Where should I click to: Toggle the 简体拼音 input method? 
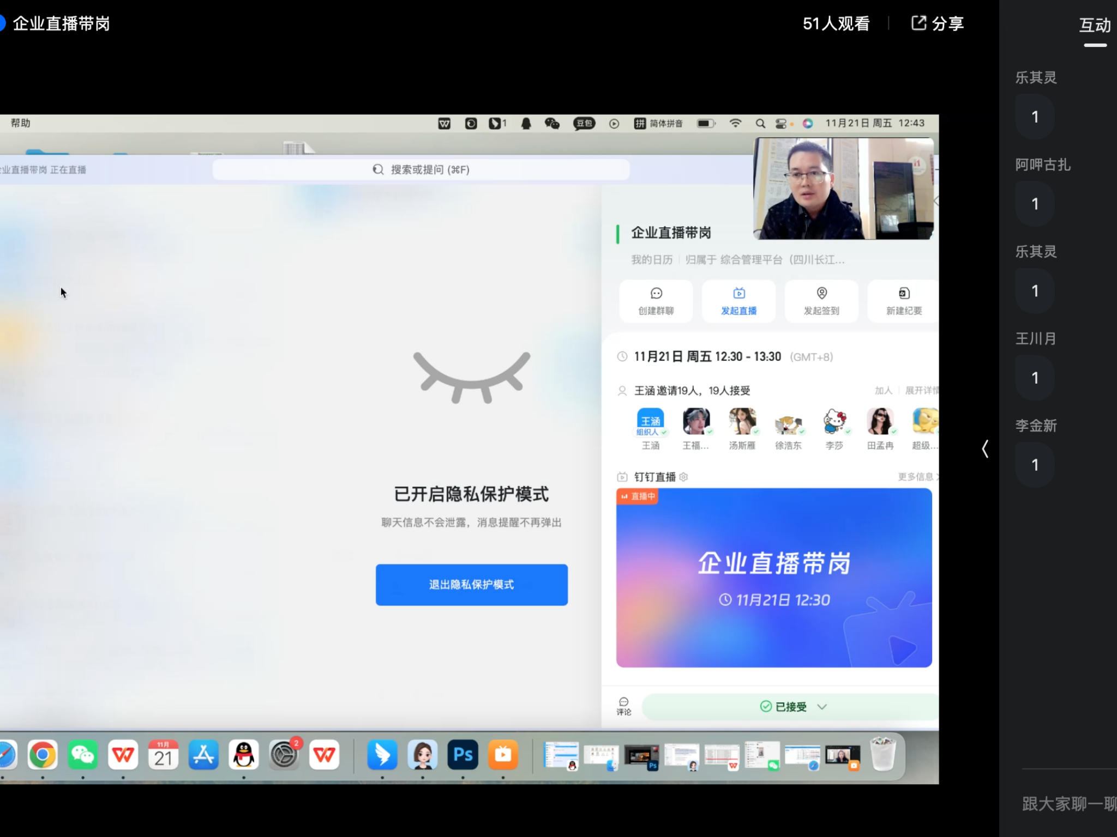pyautogui.click(x=659, y=124)
